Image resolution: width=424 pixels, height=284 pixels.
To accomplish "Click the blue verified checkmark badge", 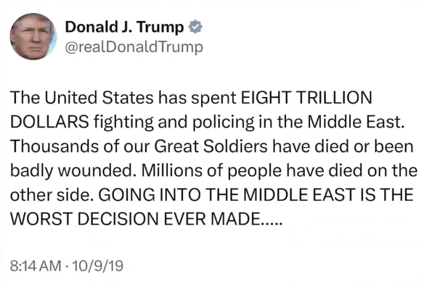I will pos(195,27).
